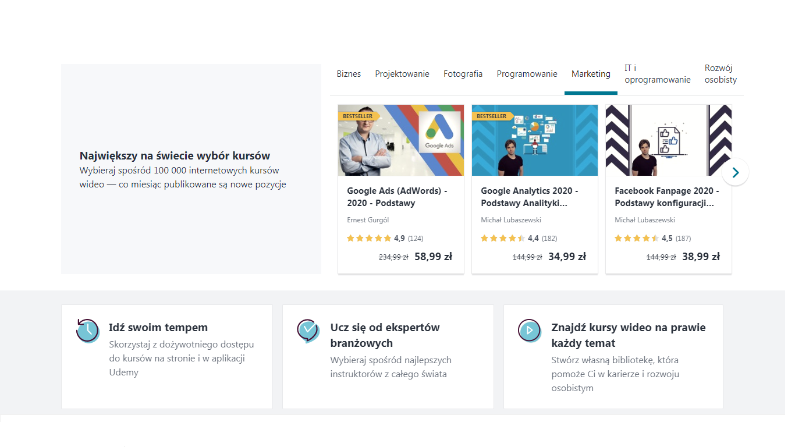Click Michał Lubaszewski under the Facebook Fanpage course

tap(644, 220)
